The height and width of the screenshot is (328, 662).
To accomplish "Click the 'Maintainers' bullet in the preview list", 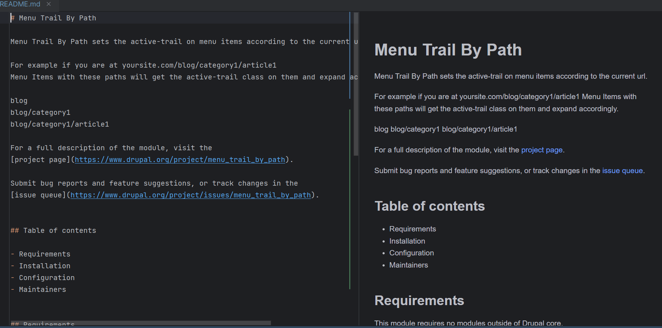I will (x=408, y=265).
